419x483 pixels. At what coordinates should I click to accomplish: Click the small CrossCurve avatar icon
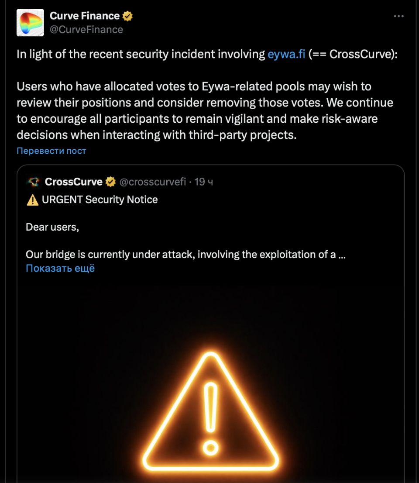click(33, 182)
